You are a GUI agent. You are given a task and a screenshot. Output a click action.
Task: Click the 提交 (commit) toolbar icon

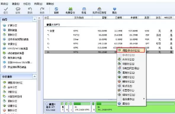click(6, 10)
